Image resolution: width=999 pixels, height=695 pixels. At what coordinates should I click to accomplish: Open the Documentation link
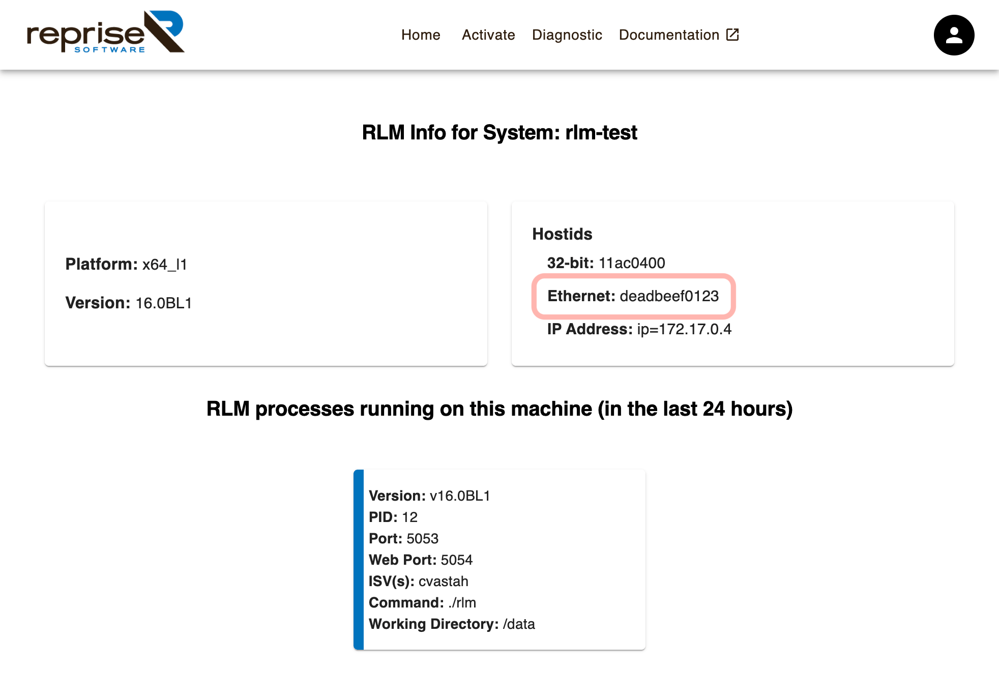(x=679, y=35)
